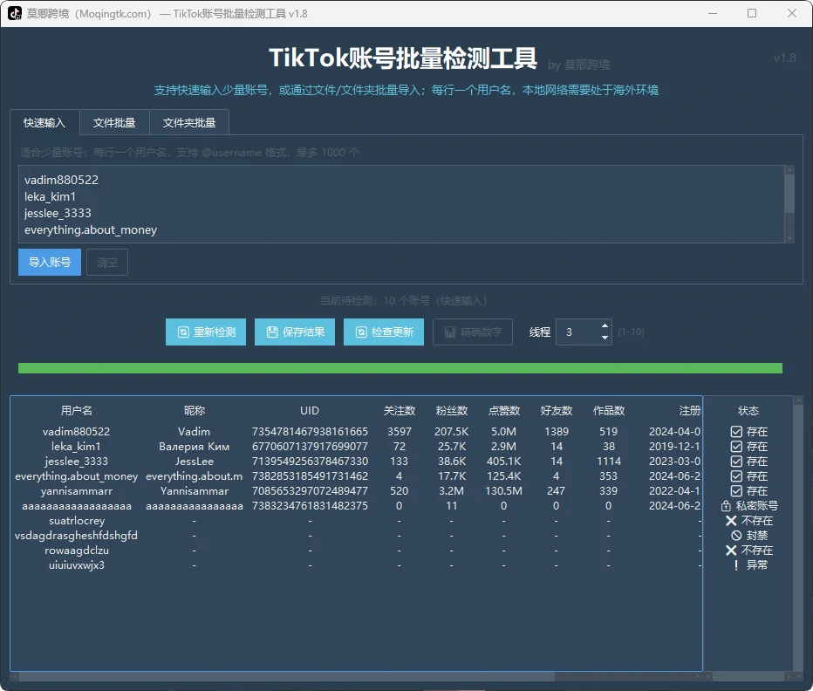The width and height of the screenshot is (813, 691).
Task: Click the 2019-12-1 registration date cell
Action: pyautogui.click(x=674, y=447)
